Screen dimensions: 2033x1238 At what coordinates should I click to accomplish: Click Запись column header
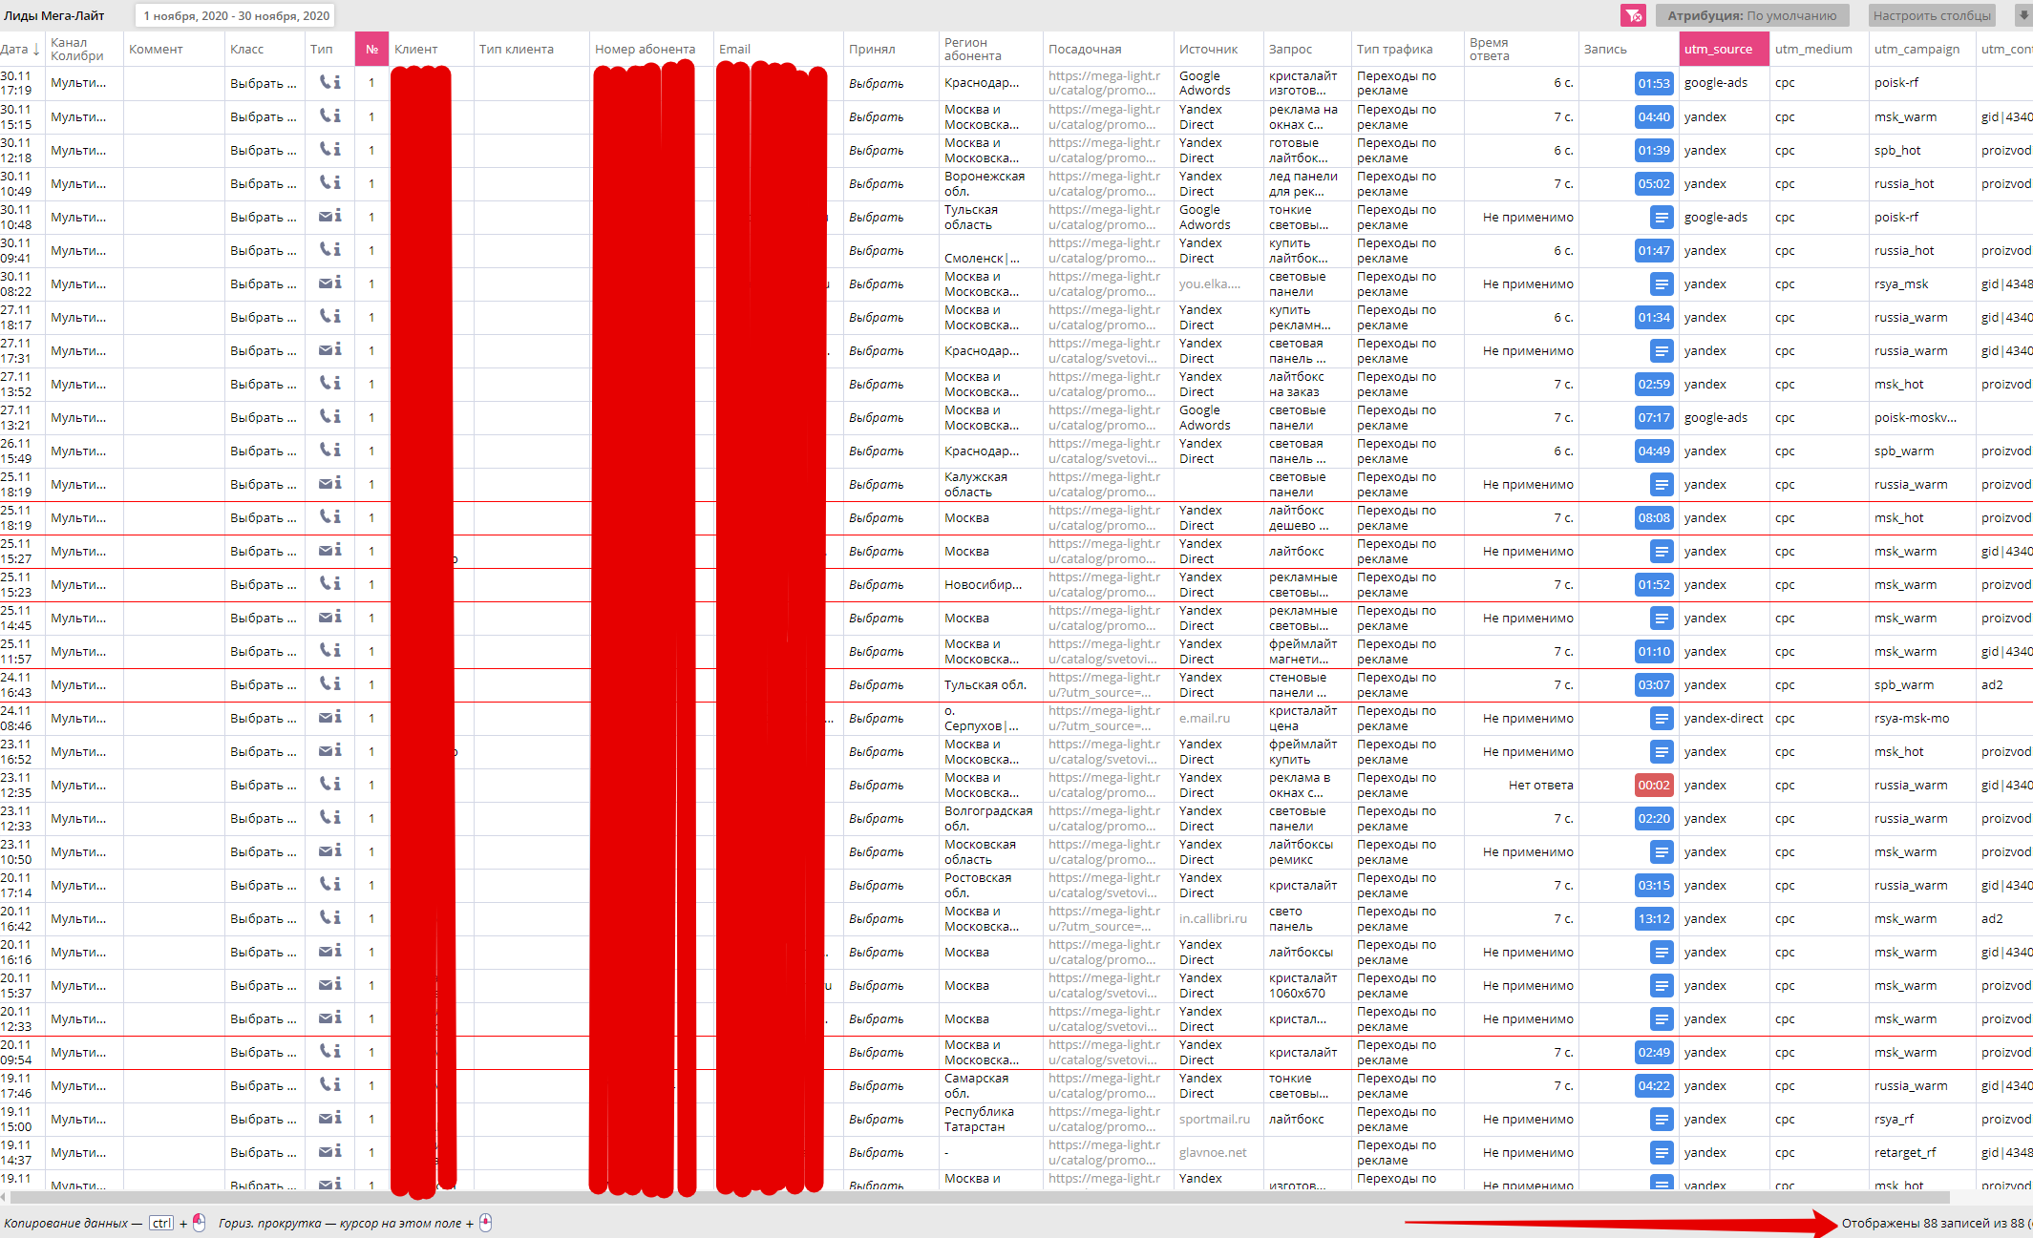click(x=1604, y=49)
